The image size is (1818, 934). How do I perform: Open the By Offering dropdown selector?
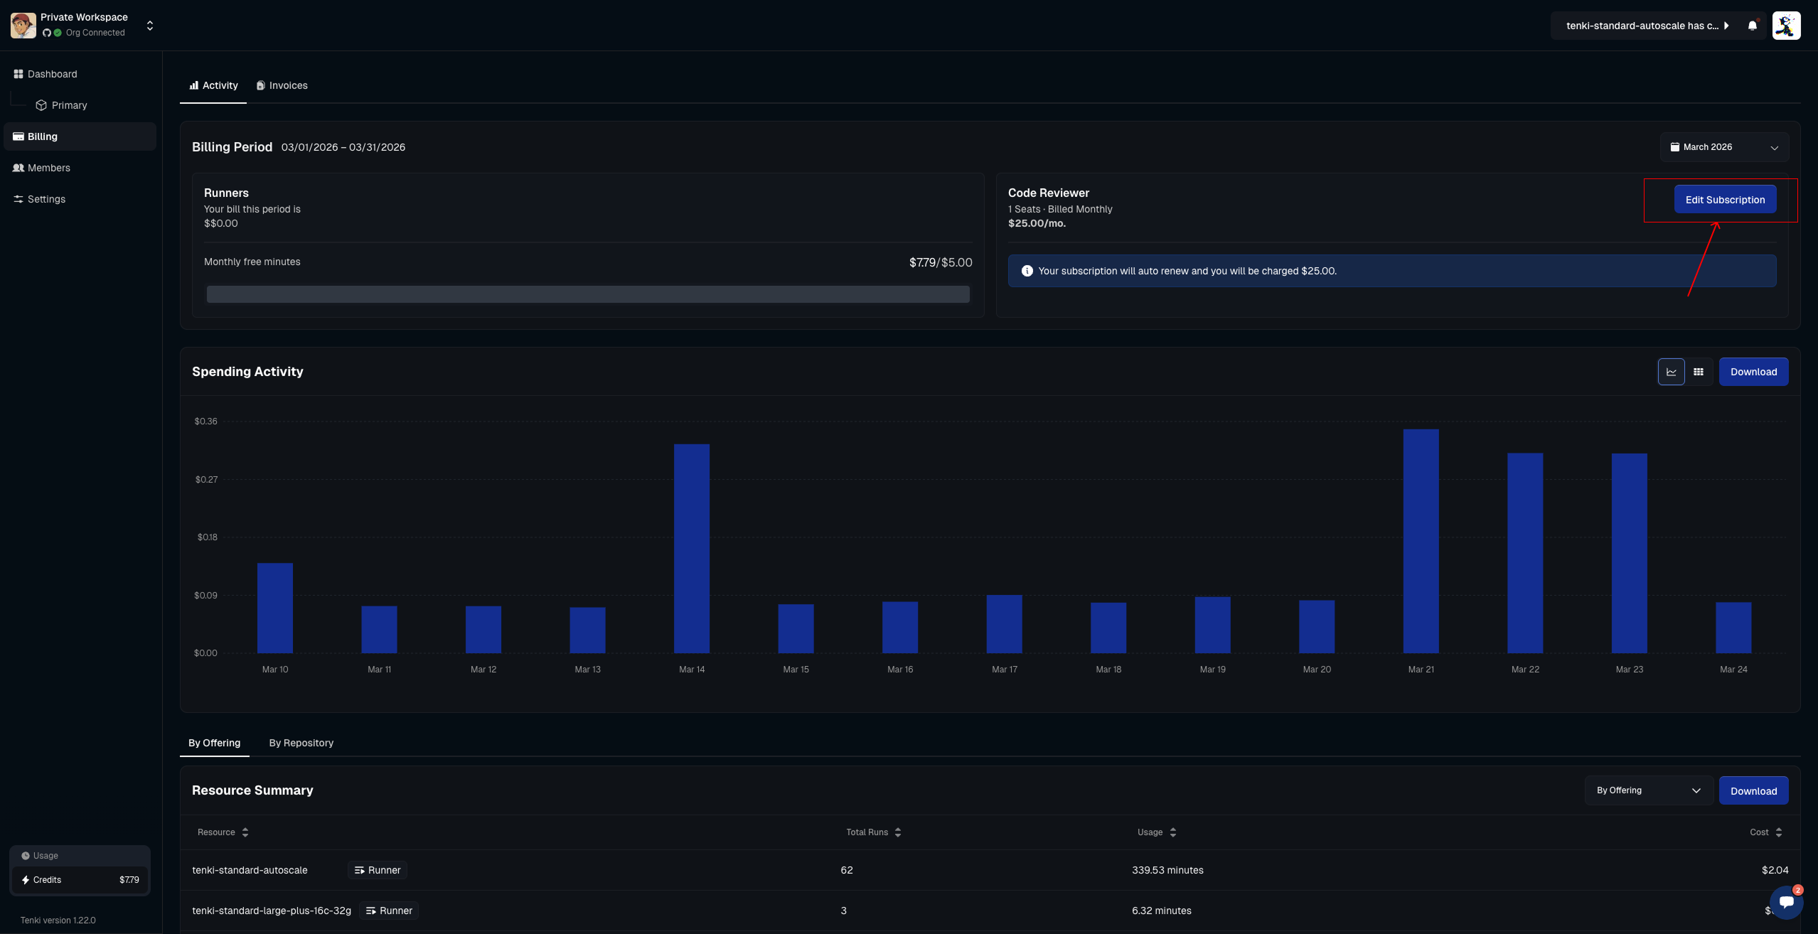pyautogui.click(x=1647, y=790)
